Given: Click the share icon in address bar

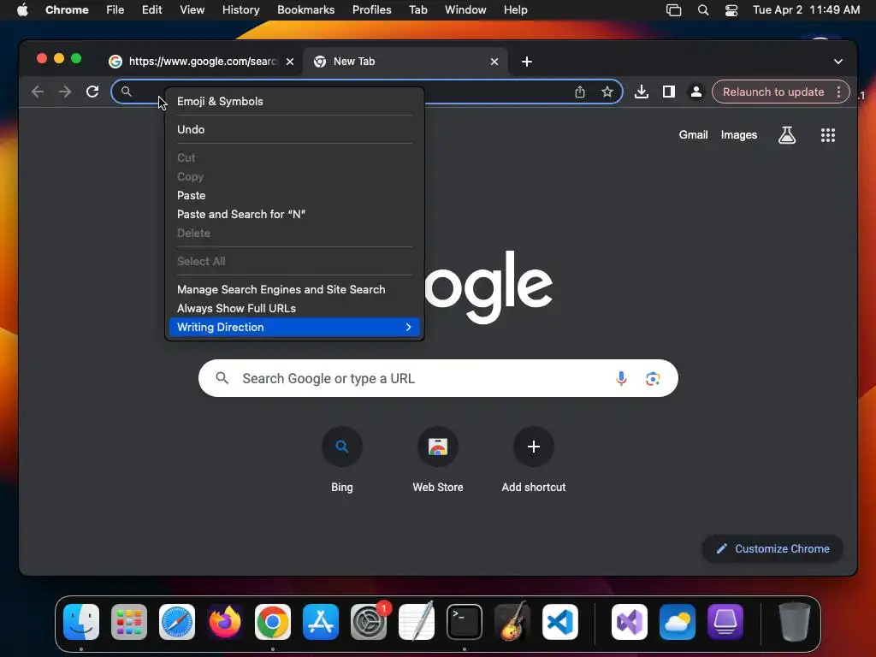Looking at the screenshot, I should [580, 92].
